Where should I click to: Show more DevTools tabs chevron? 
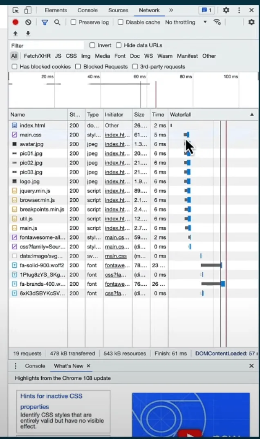171,10
